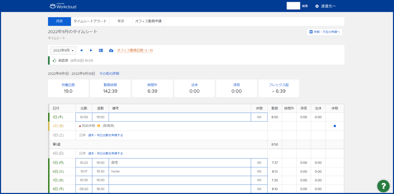Switch to the 年次 tab
Image resolution: width=394 pixels, height=194 pixels.
pos(121,21)
